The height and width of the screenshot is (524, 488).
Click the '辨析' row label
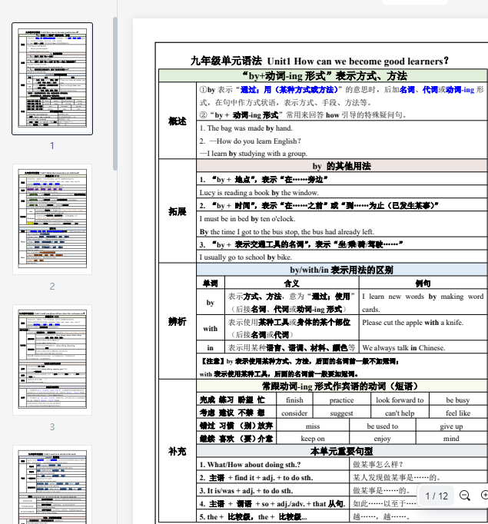tap(177, 322)
